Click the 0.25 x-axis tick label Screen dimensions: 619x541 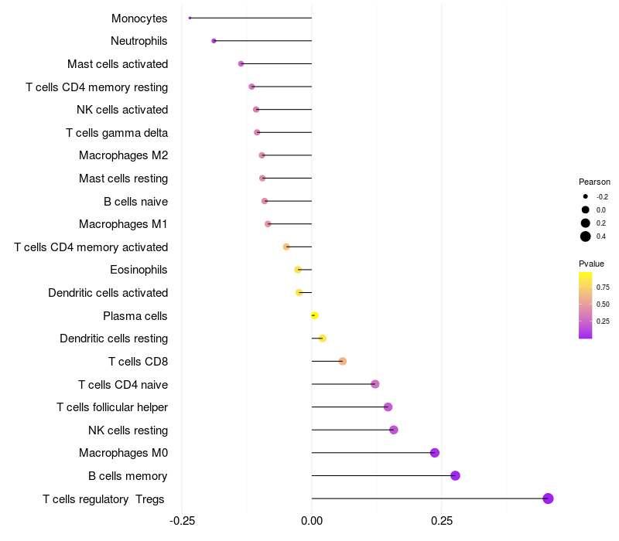[x=441, y=521]
